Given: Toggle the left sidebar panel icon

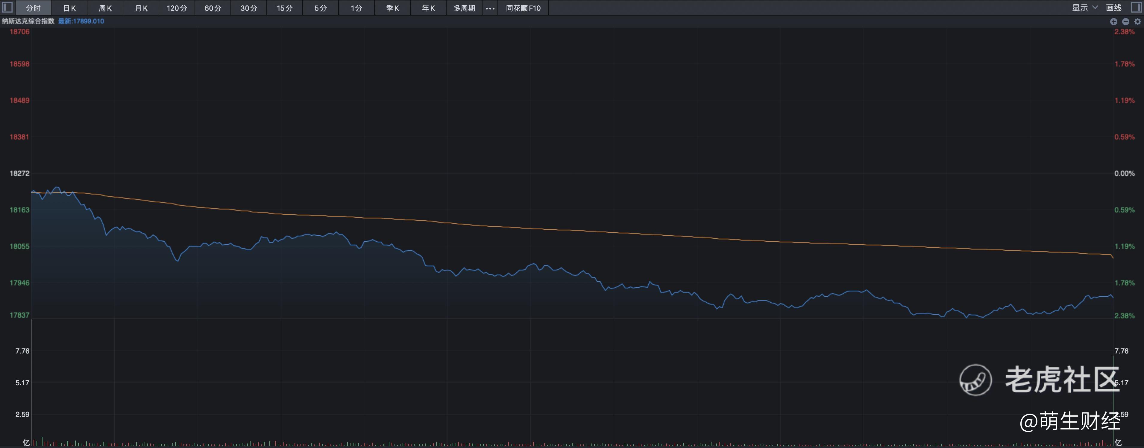Looking at the screenshot, I should coord(7,7).
